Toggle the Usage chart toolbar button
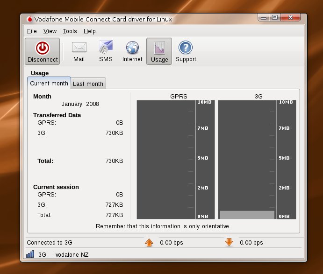The height and width of the screenshot is (274, 323). pos(159,51)
